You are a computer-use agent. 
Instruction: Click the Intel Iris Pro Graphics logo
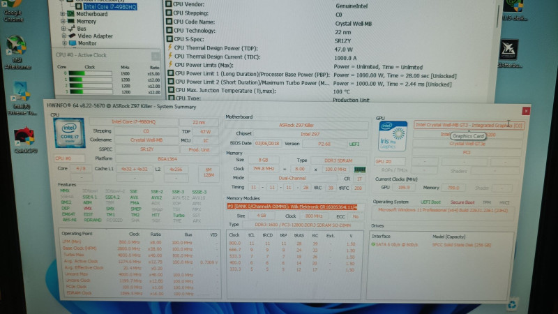[x=393, y=136]
